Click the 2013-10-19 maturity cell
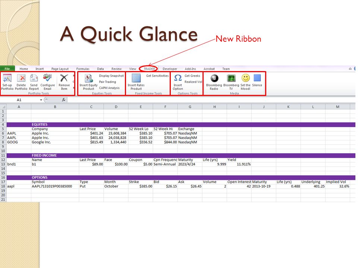The height and width of the screenshot is (268, 358). [264, 186]
